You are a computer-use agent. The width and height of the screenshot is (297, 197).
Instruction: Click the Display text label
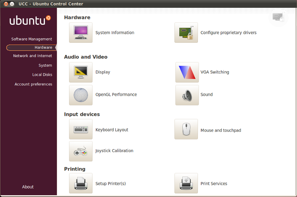point(103,72)
